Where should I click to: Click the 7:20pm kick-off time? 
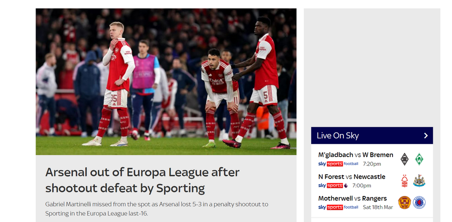click(x=372, y=164)
